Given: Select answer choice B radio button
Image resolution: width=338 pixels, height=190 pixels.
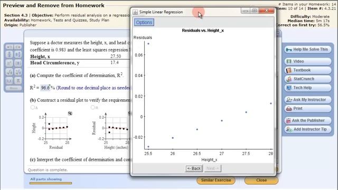Looking at the screenshot, I should (93, 107).
